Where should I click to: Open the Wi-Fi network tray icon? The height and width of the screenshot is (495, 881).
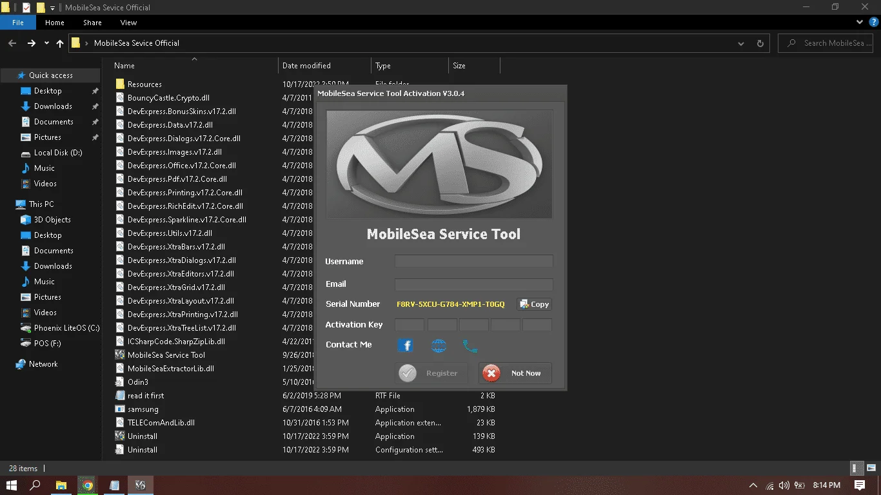pos(769,485)
